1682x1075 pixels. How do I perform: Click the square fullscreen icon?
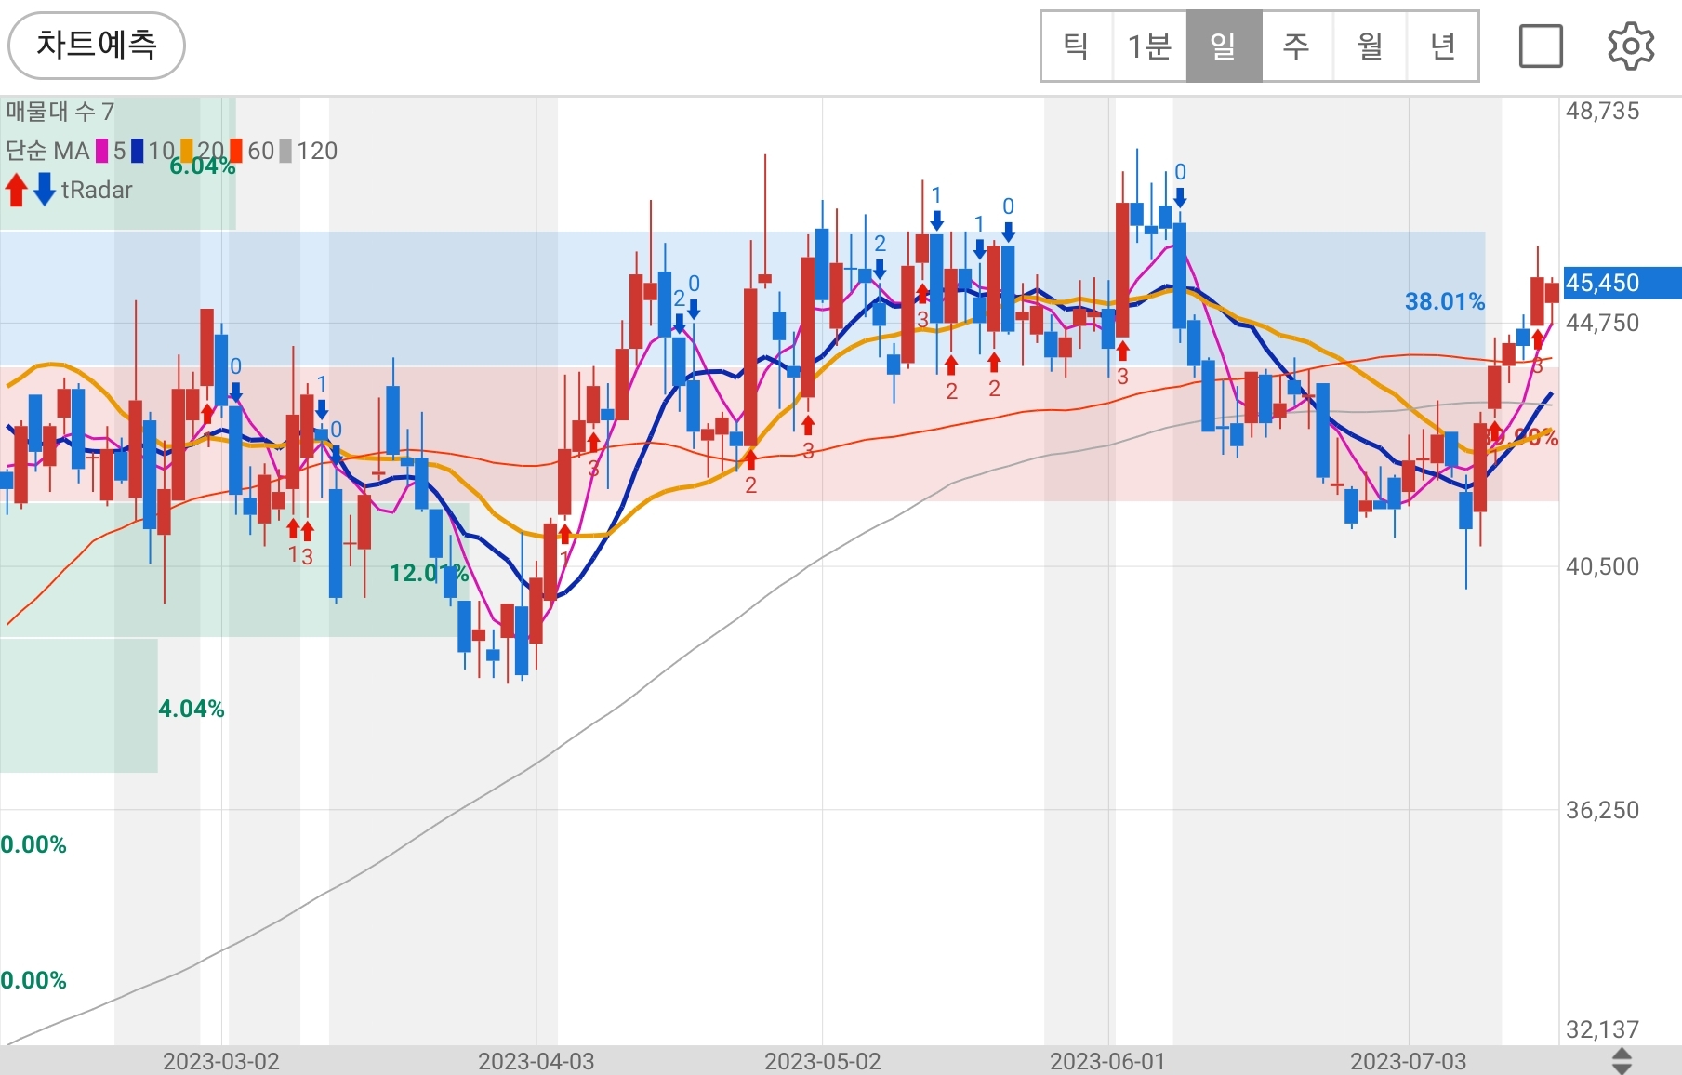(1541, 46)
